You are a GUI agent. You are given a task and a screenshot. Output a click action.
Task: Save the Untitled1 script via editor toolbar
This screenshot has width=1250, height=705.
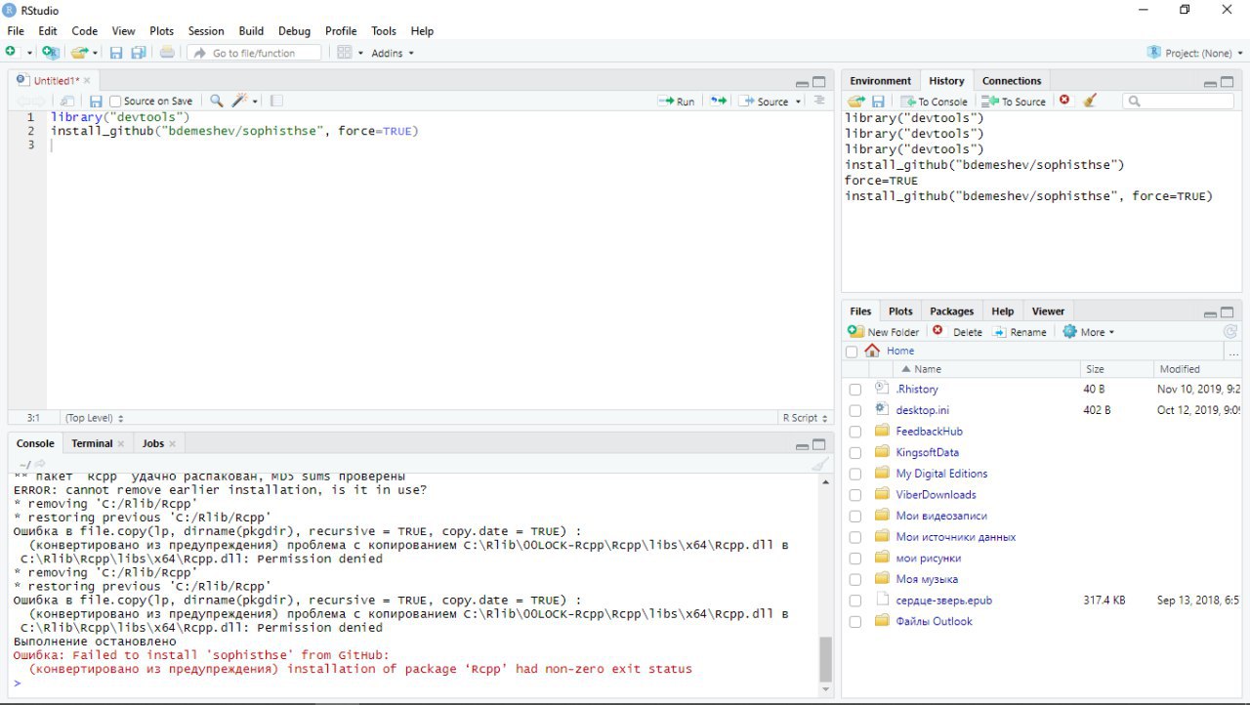tap(96, 102)
